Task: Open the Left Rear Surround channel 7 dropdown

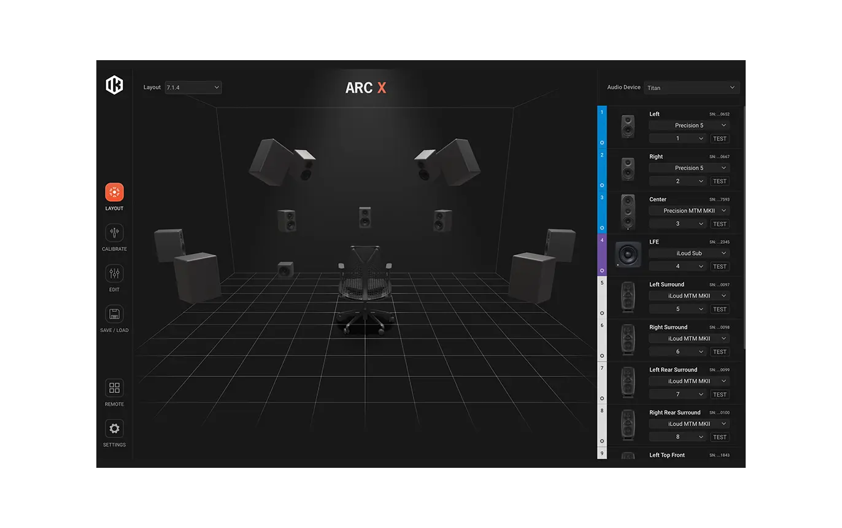Action: coord(678,395)
